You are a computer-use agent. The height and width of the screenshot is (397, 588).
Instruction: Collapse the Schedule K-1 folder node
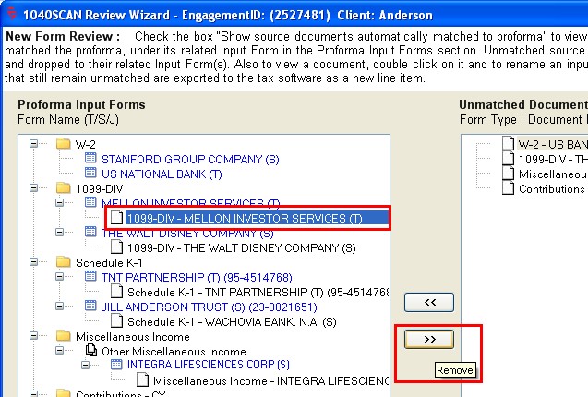[34, 262]
